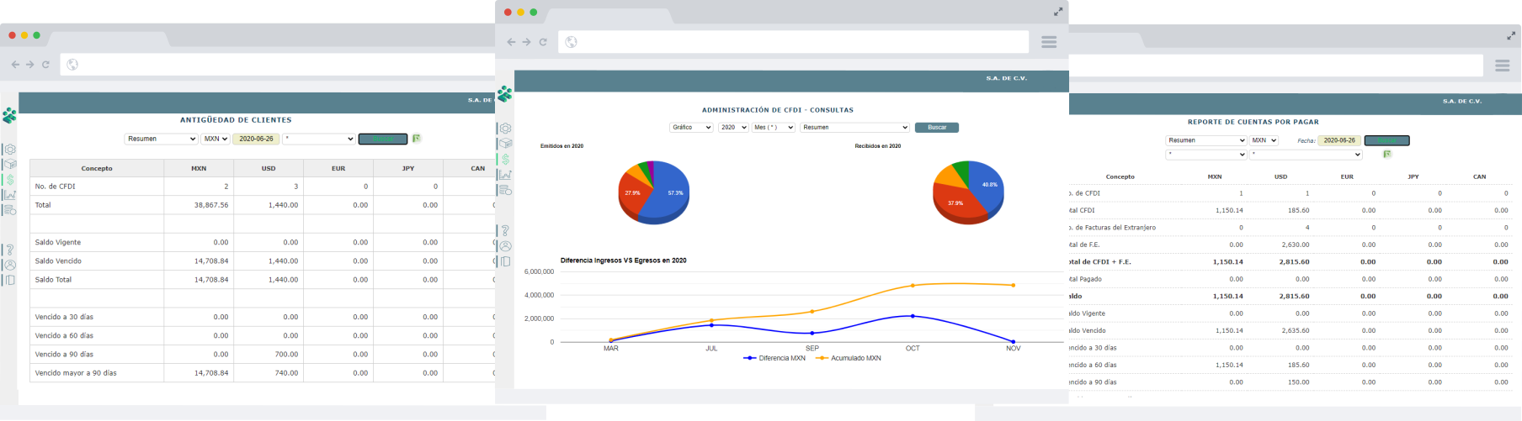Click the reload button in the leftmost browser window
1522x421 pixels.
[x=45, y=65]
